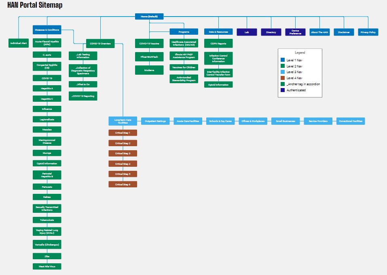Click the Hepatitis C box
This screenshot has width=387, height=275.
coord(47,99)
